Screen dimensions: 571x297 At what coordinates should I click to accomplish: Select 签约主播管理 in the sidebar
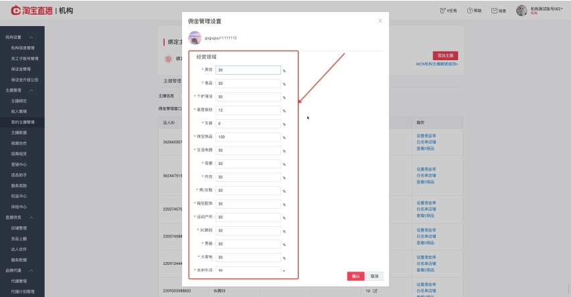(23, 122)
